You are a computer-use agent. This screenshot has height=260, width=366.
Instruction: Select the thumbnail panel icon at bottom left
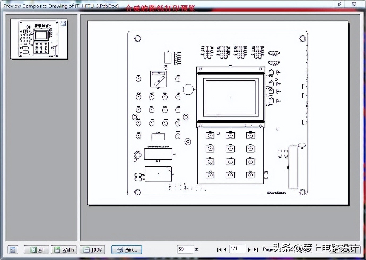coord(12,250)
